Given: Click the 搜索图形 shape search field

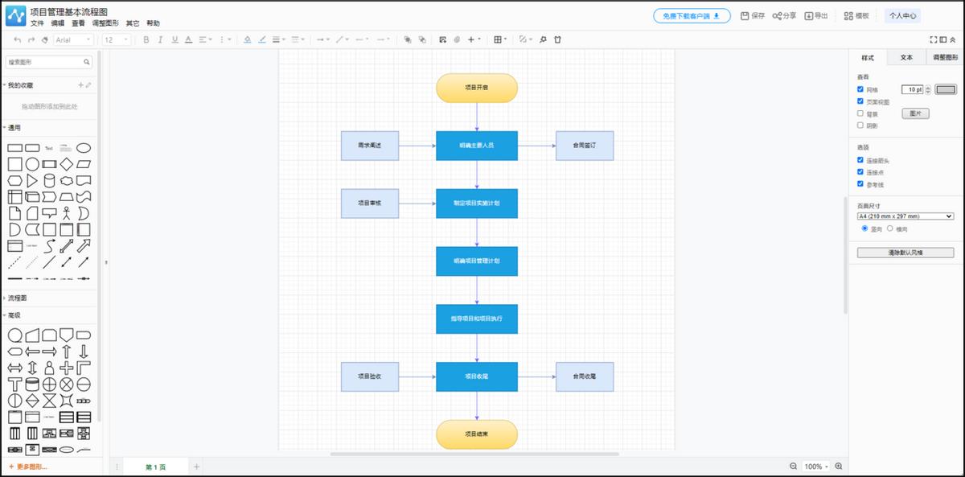Looking at the screenshot, I should 44,62.
